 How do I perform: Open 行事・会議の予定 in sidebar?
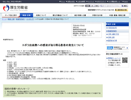tap(113, 34)
